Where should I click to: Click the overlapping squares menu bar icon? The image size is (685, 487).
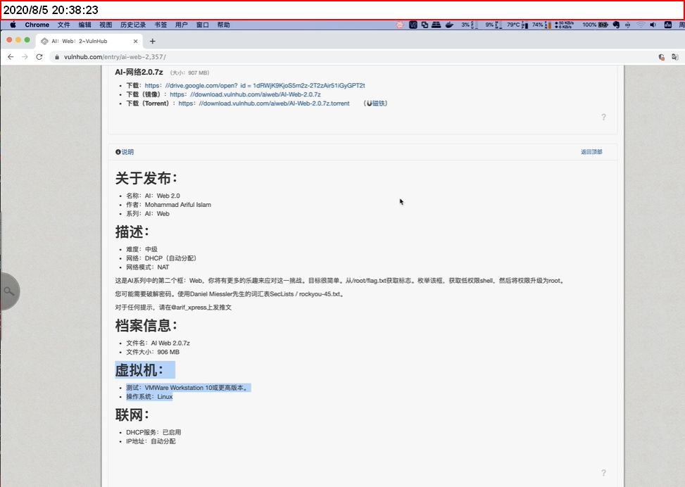tap(425, 25)
